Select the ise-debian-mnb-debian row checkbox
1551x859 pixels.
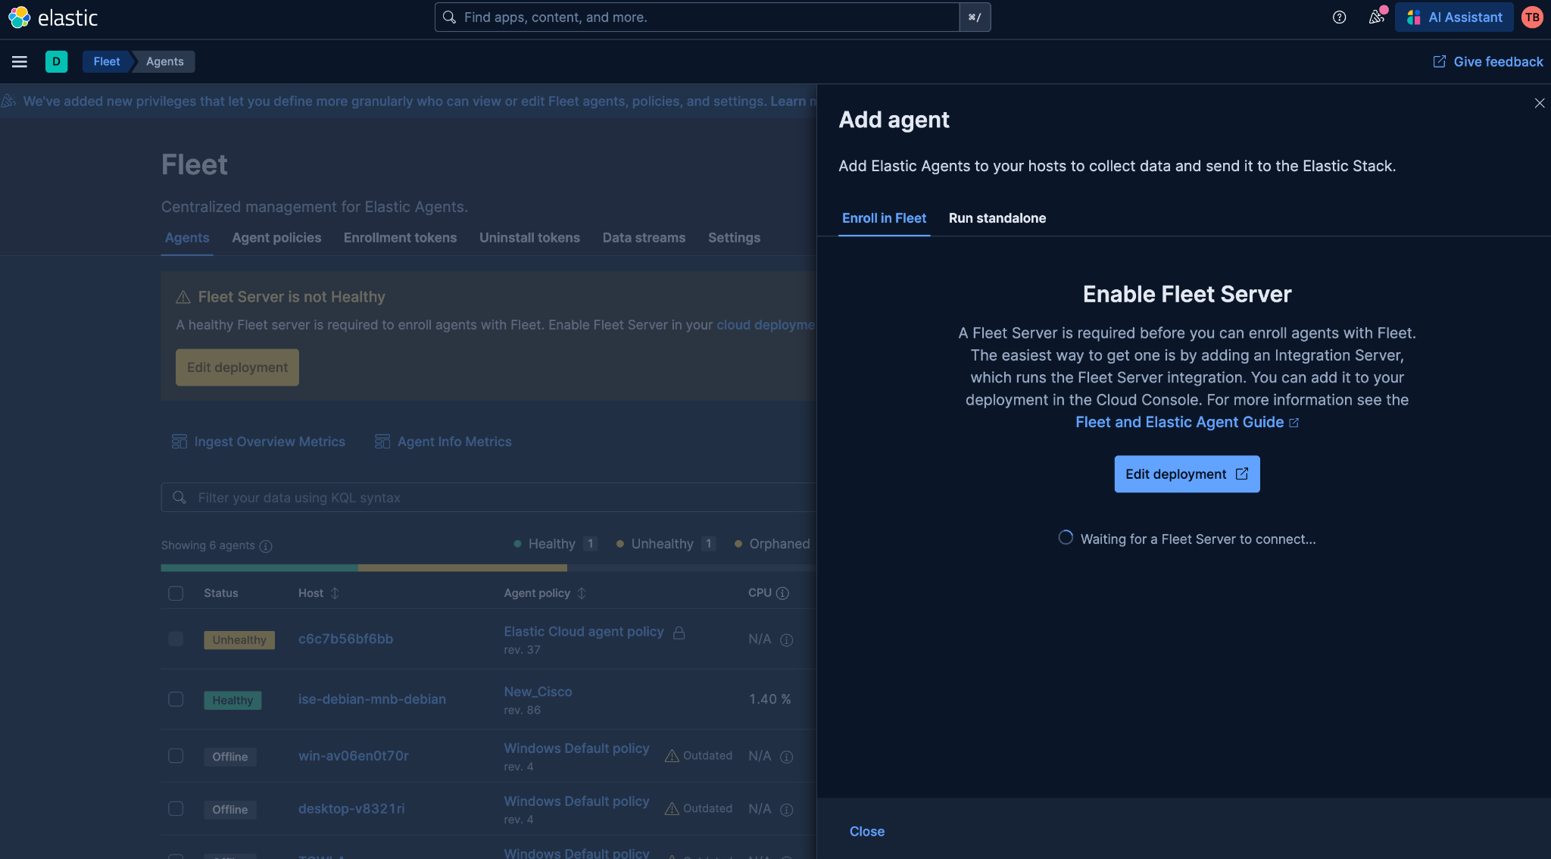tap(176, 699)
